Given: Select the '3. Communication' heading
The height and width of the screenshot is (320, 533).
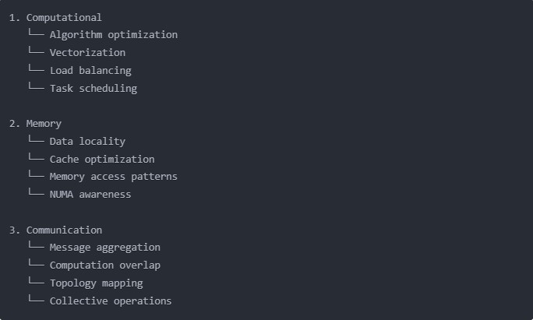Looking at the screenshot, I should 55,230.
